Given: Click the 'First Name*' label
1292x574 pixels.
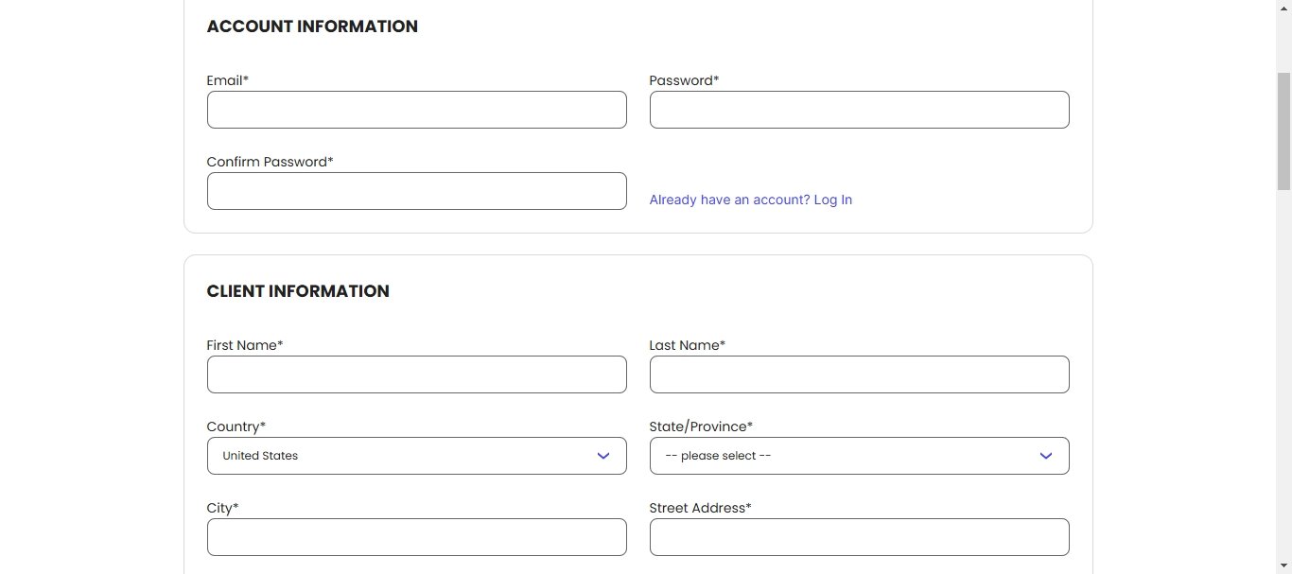Looking at the screenshot, I should click(245, 345).
